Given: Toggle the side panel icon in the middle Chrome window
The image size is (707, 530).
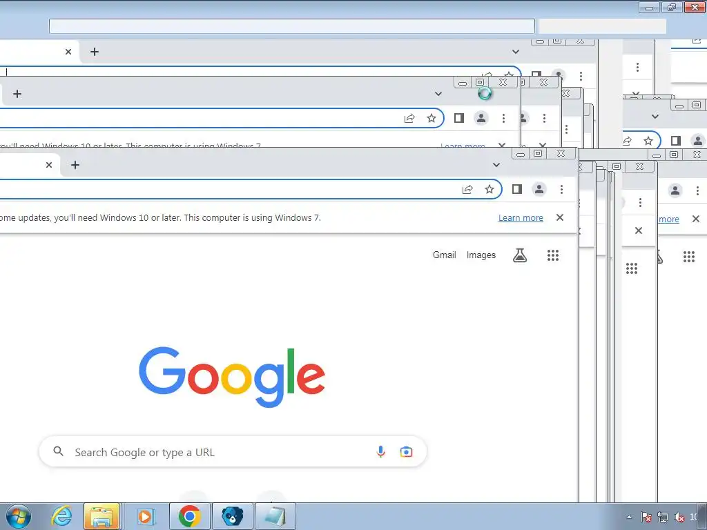Looking at the screenshot, I should point(459,118).
